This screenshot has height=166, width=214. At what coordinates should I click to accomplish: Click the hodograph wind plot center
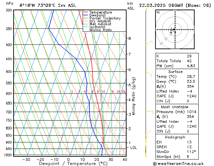pyautogui.click(x=175, y=29)
